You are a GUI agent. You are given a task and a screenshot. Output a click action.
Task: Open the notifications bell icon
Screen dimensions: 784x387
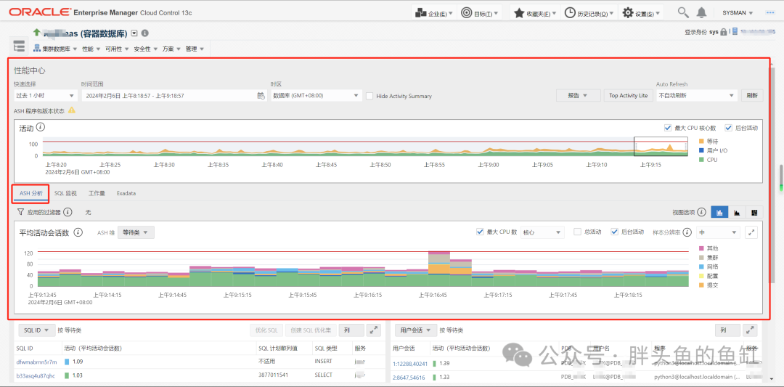[x=702, y=12]
